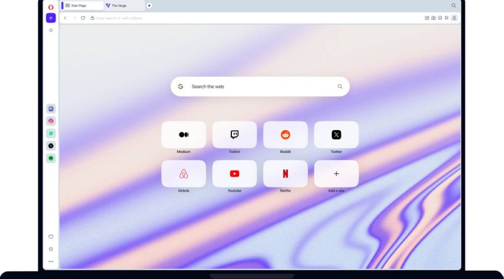This screenshot has height=279, width=504.
Task: Reload the current page
Action: point(83,18)
